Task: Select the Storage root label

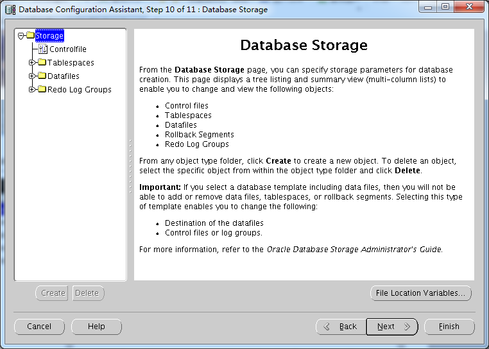Action: point(49,35)
